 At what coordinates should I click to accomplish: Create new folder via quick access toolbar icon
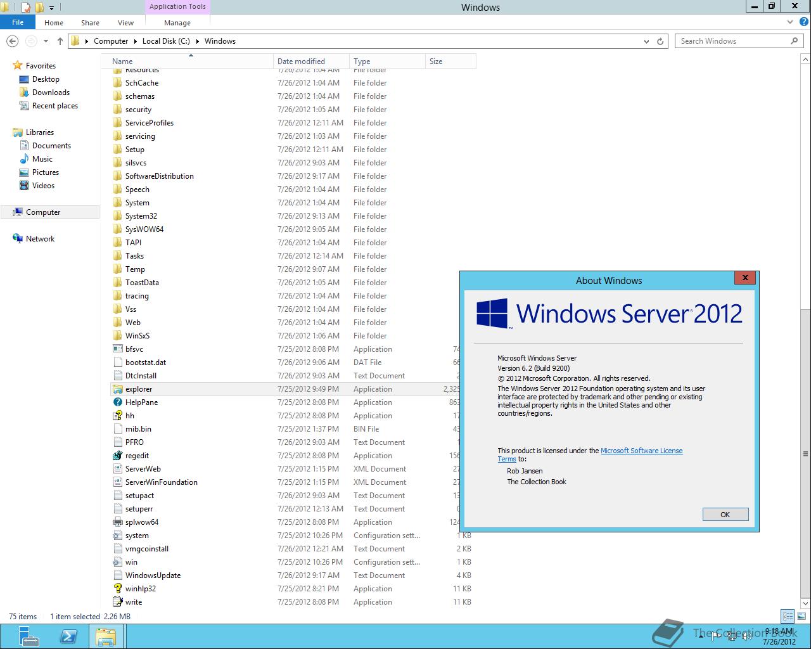(39, 8)
